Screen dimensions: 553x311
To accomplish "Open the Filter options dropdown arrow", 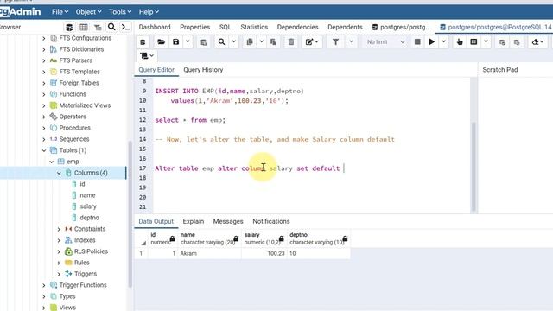I will tap(351, 42).
